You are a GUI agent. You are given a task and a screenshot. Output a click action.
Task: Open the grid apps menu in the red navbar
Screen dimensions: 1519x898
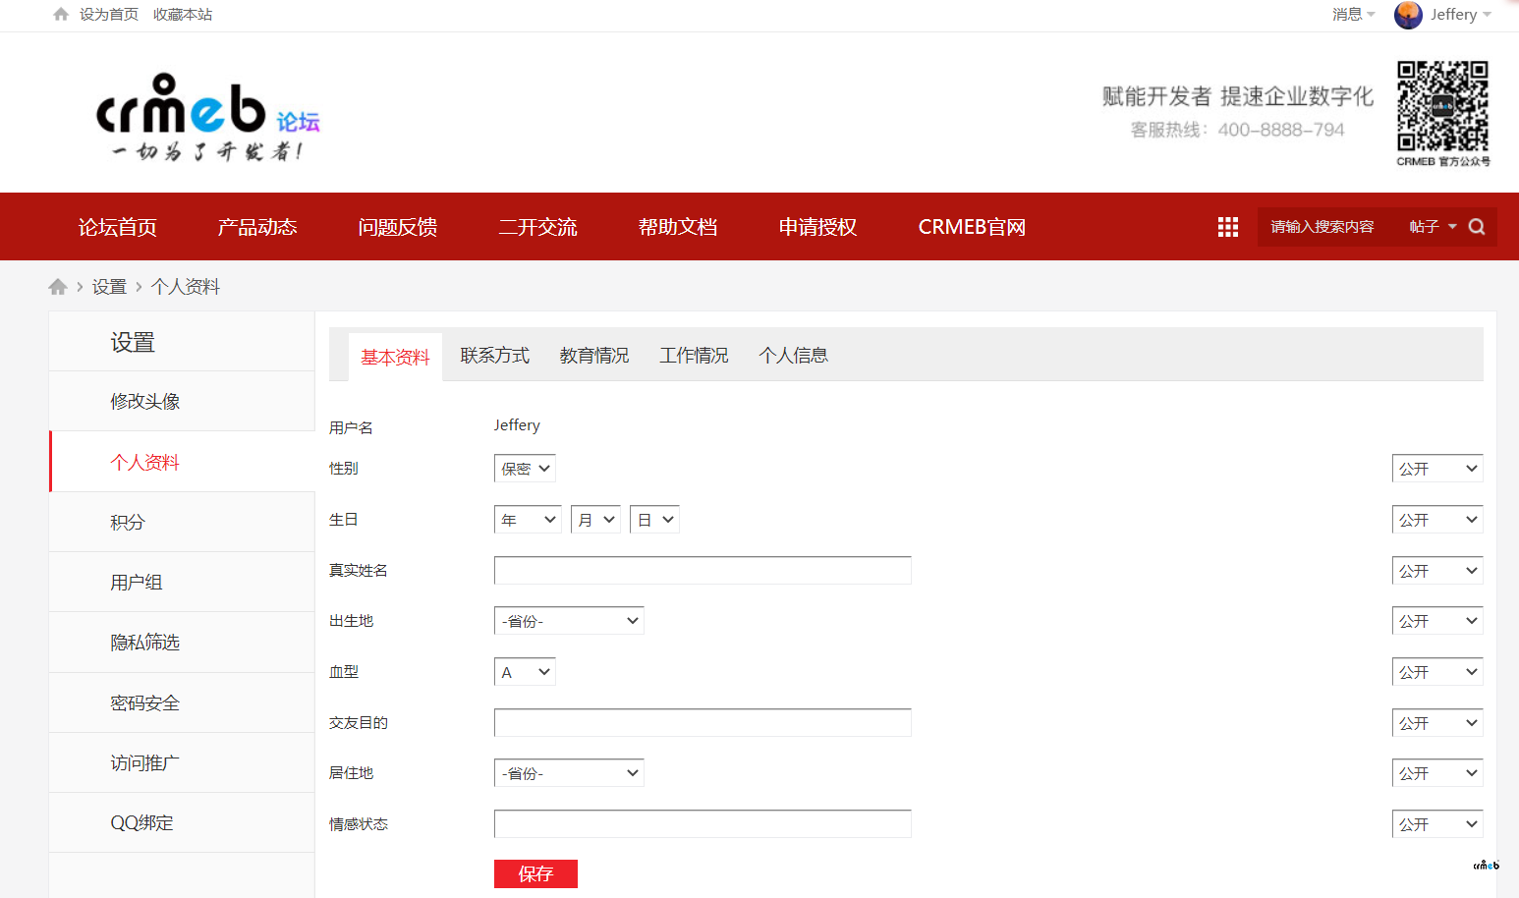click(1227, 226)
